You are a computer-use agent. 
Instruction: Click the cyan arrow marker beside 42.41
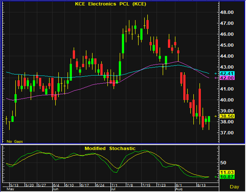pos(216,73)
